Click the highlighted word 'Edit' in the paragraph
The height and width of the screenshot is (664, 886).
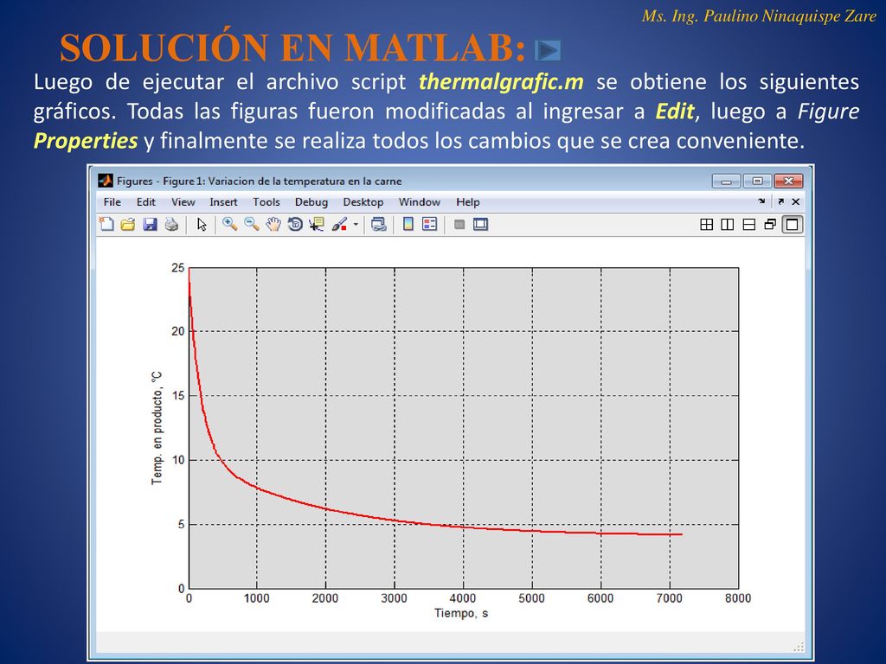(674, 112)
